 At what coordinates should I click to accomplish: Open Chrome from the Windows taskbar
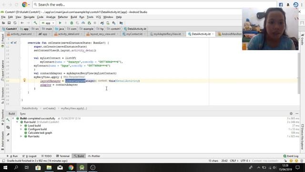(71, 168)
